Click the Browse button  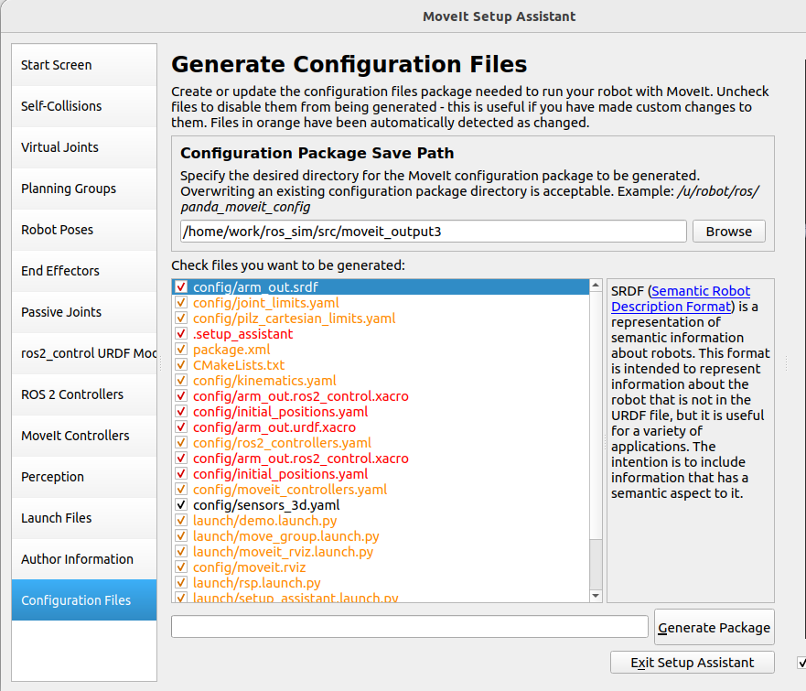[x=728, y=232]
